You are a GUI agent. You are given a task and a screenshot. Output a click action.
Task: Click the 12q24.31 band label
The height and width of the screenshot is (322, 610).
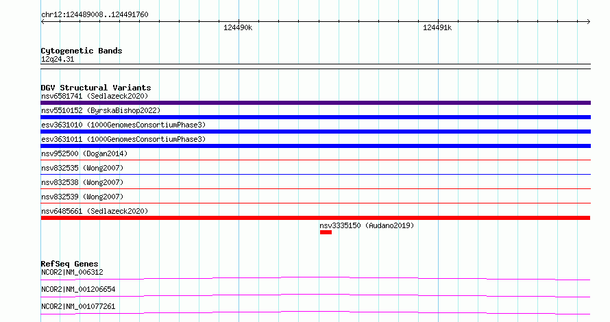click(x=58, y=59)
